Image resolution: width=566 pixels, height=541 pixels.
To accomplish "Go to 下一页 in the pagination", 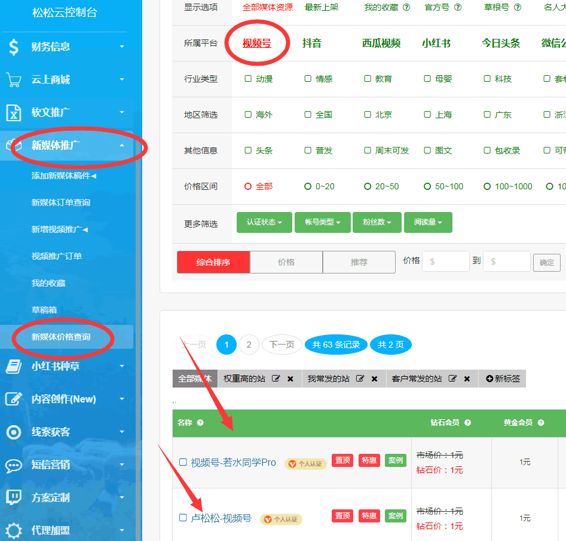I will tap(282, 345).
